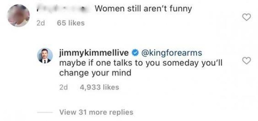Click the word "Women" in top comment
Image resolution: width=258 pixels, height=121 pixels.
tap(108, 9)
